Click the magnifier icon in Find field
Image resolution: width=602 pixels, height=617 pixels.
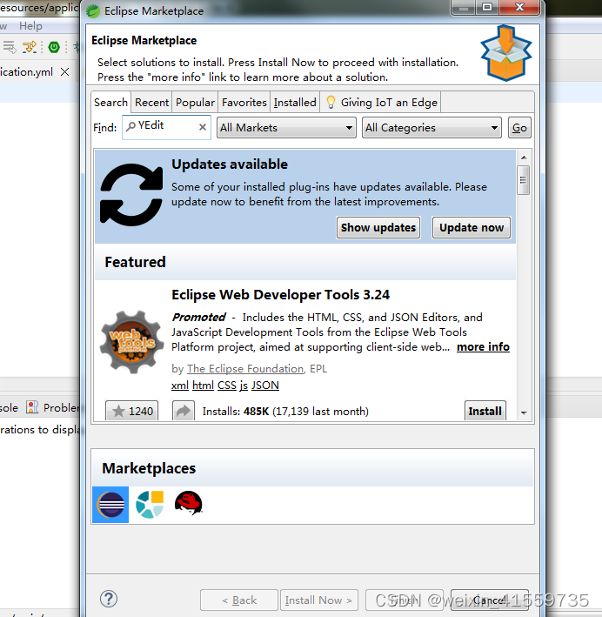click(x=130, y=126)
